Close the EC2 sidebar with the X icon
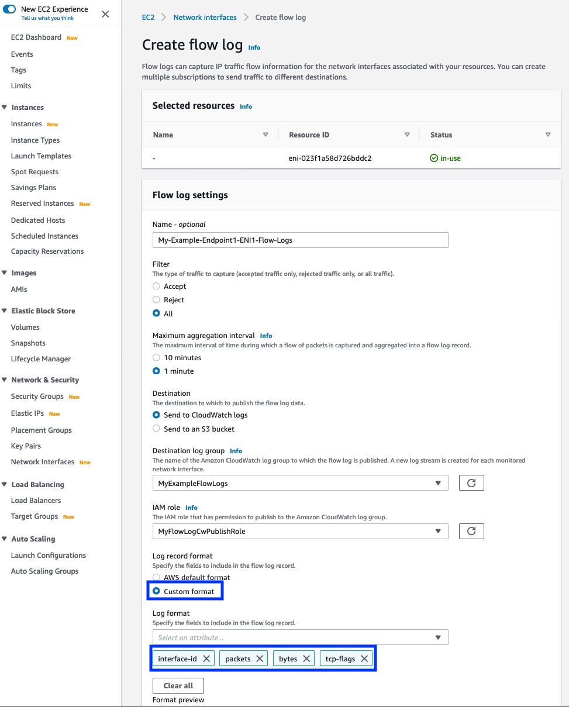Viewport: 569px width, 707px height. (x=105, y=14)
